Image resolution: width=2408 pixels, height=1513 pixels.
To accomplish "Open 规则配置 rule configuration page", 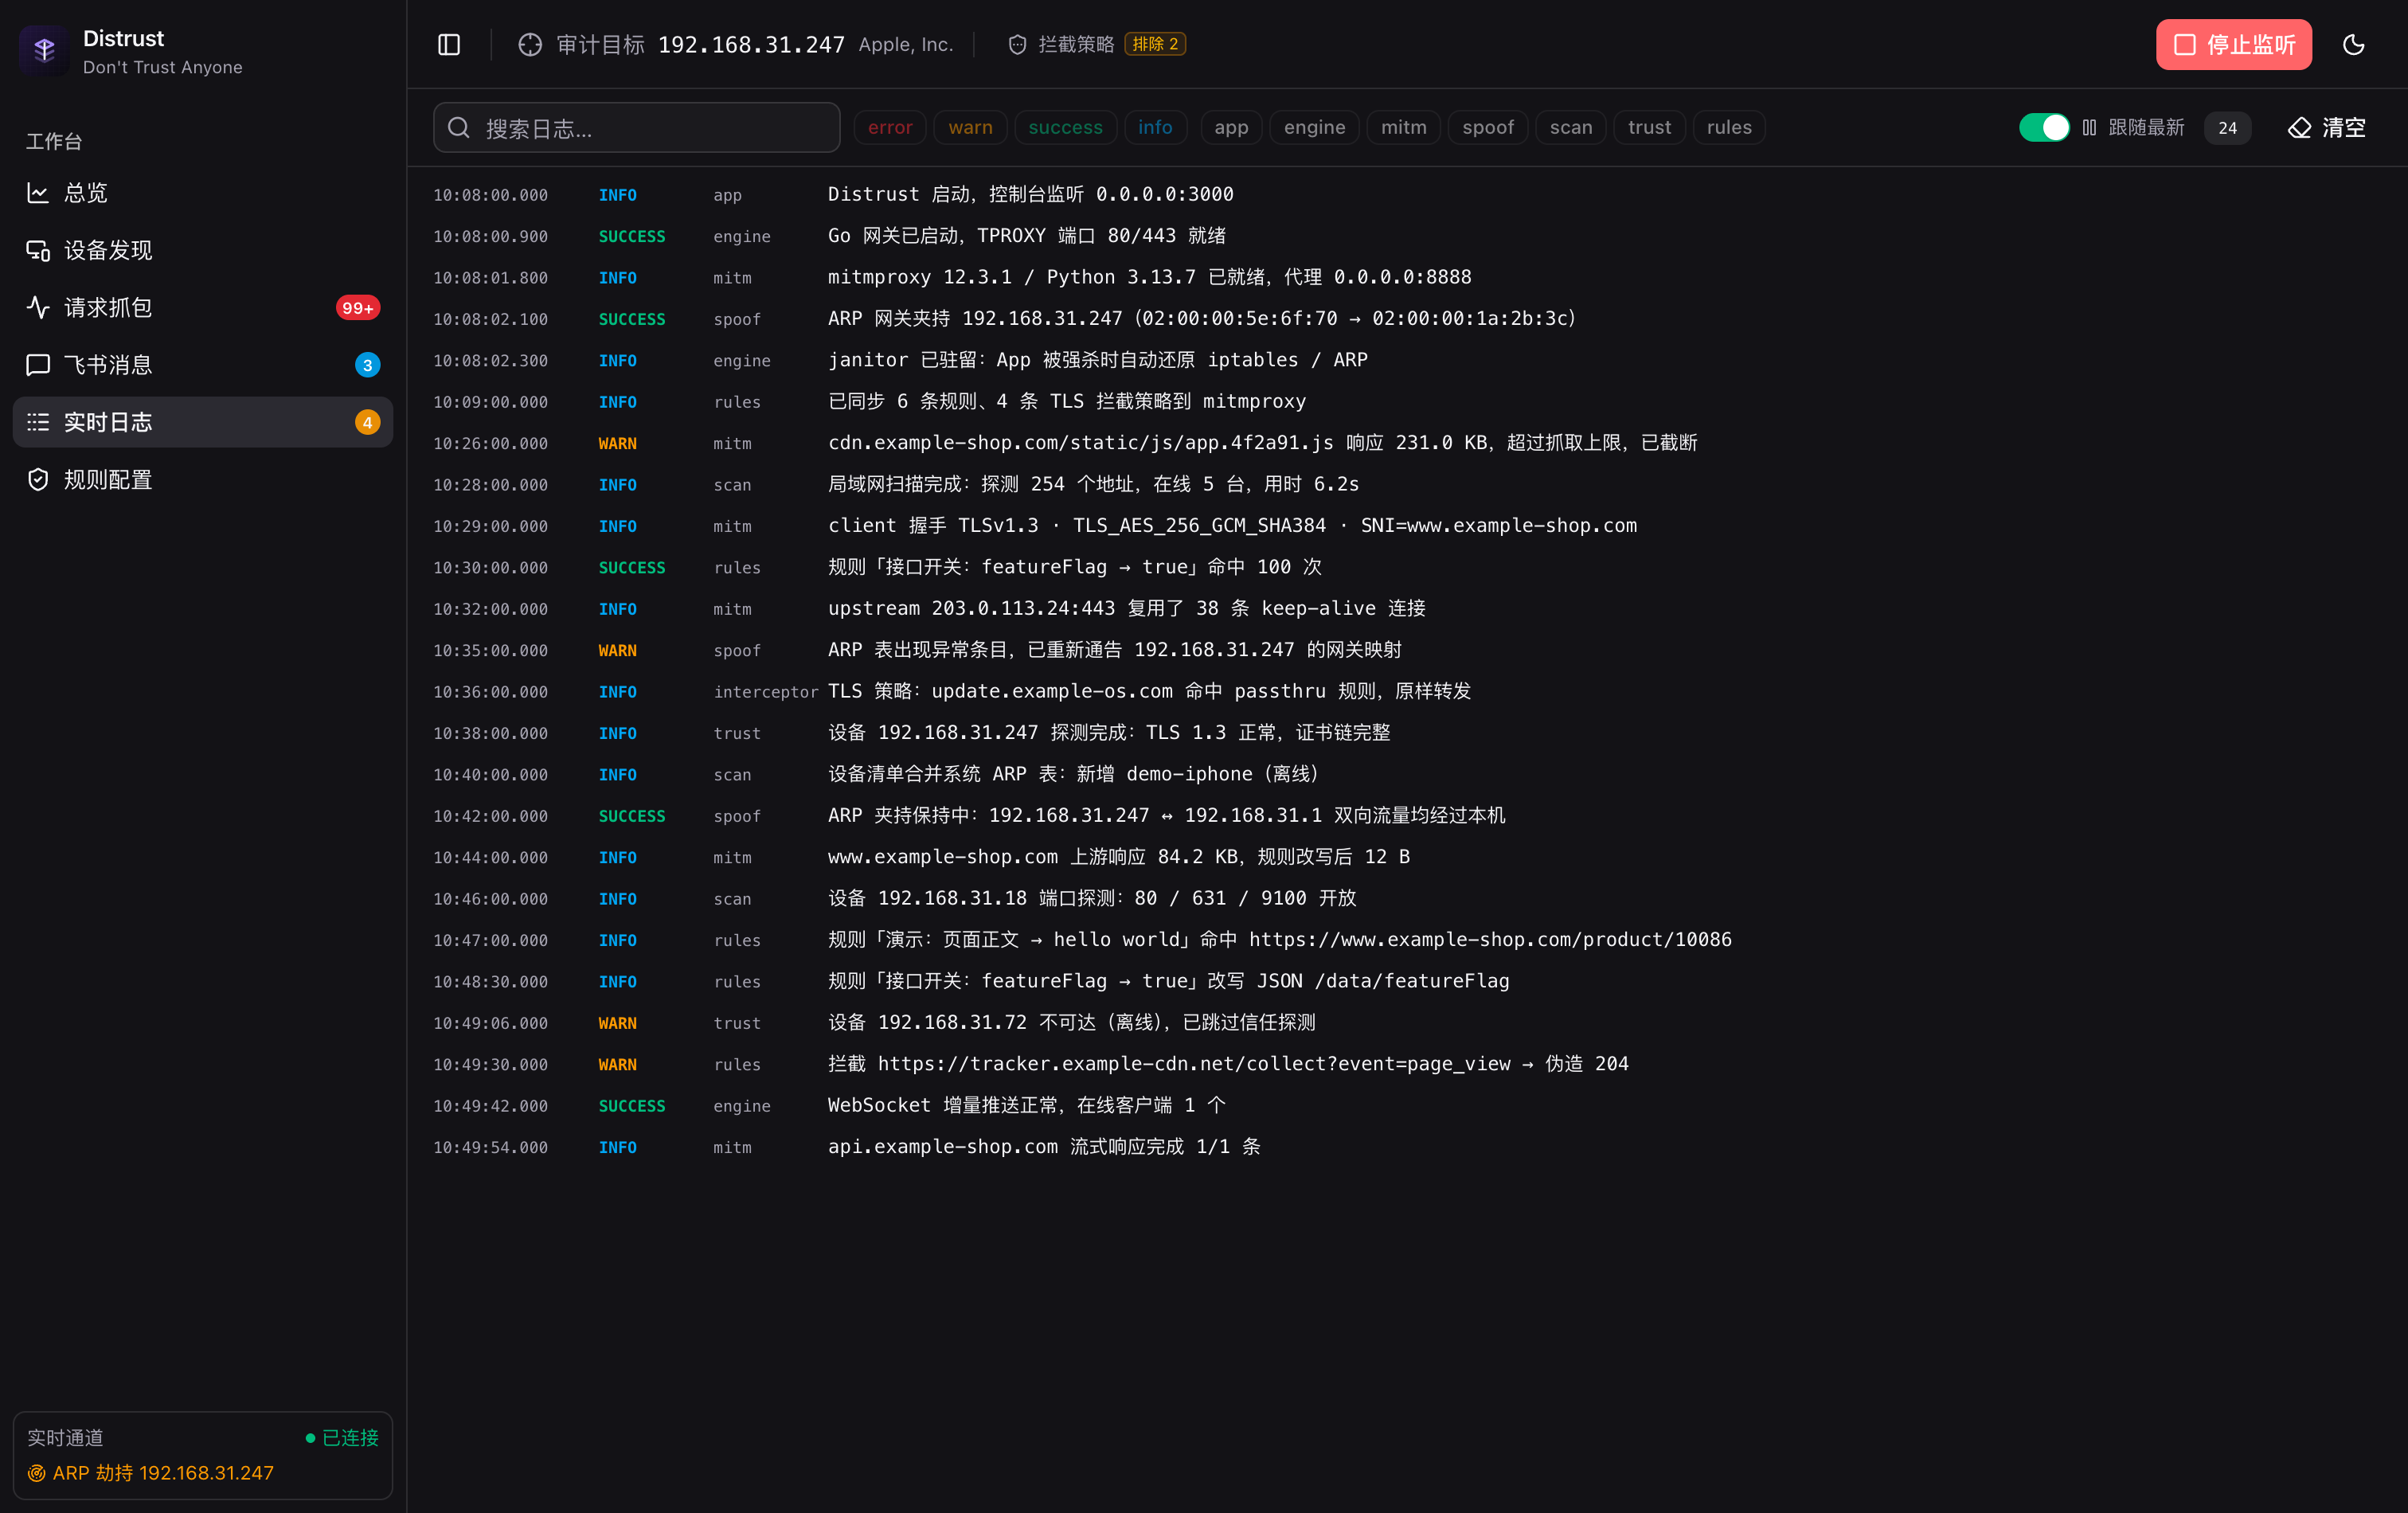I will point(203,479).
